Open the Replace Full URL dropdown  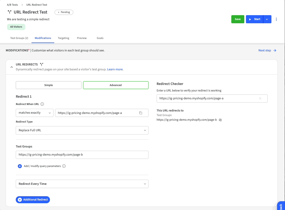[x=82, y=130]
